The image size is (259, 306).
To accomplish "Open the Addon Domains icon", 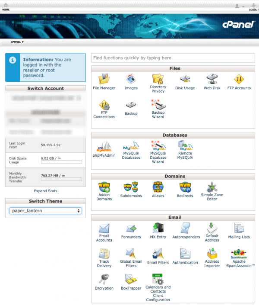I will click(104, 188).
